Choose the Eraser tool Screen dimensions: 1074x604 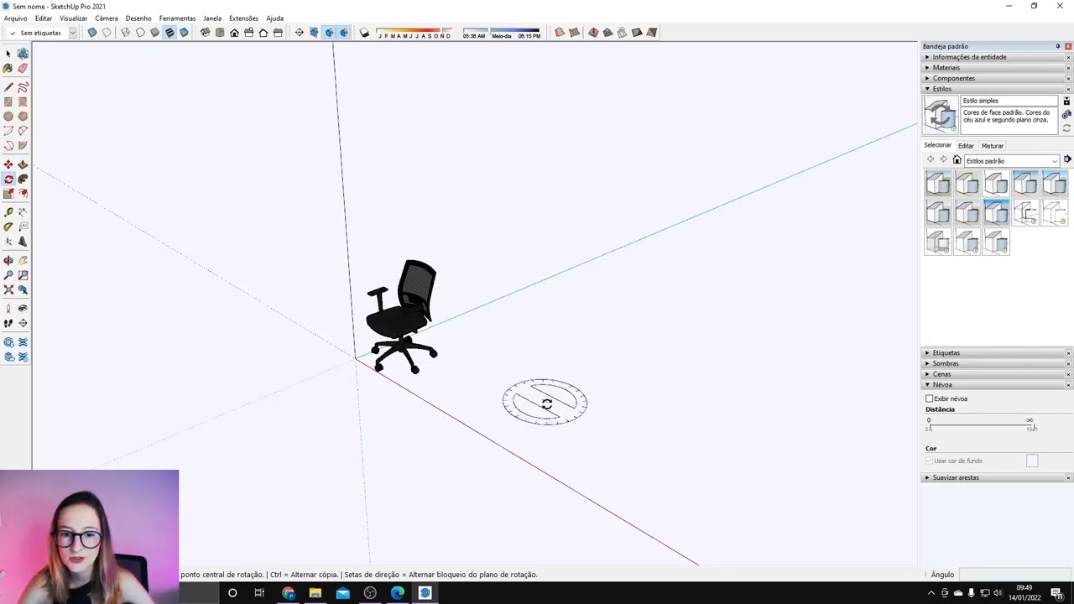[23, 69]
